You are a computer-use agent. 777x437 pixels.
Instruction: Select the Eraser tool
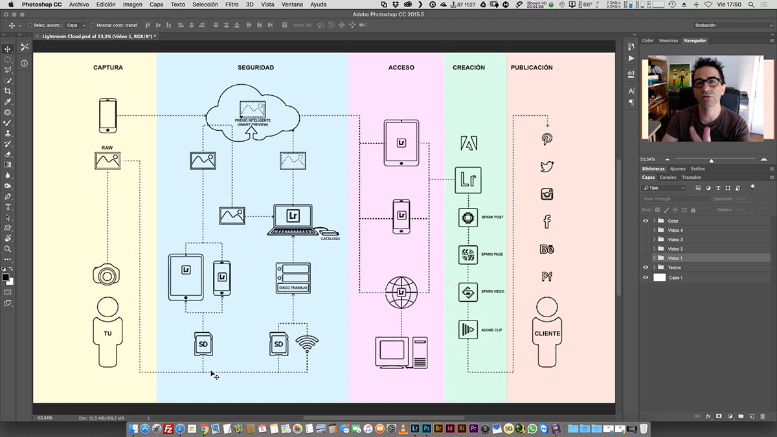click(8, 154)
